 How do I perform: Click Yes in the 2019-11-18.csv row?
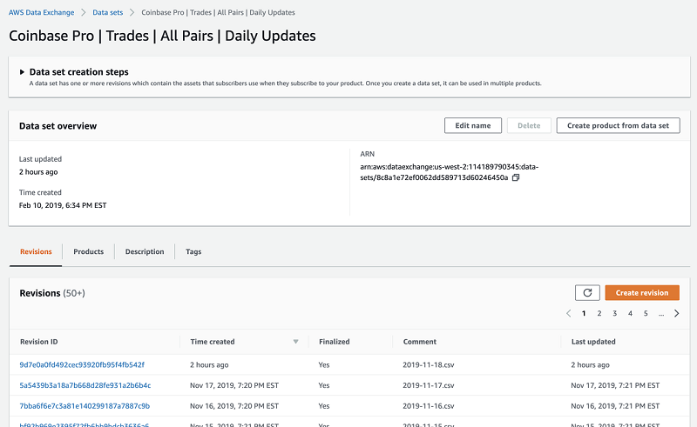(323, 365)
